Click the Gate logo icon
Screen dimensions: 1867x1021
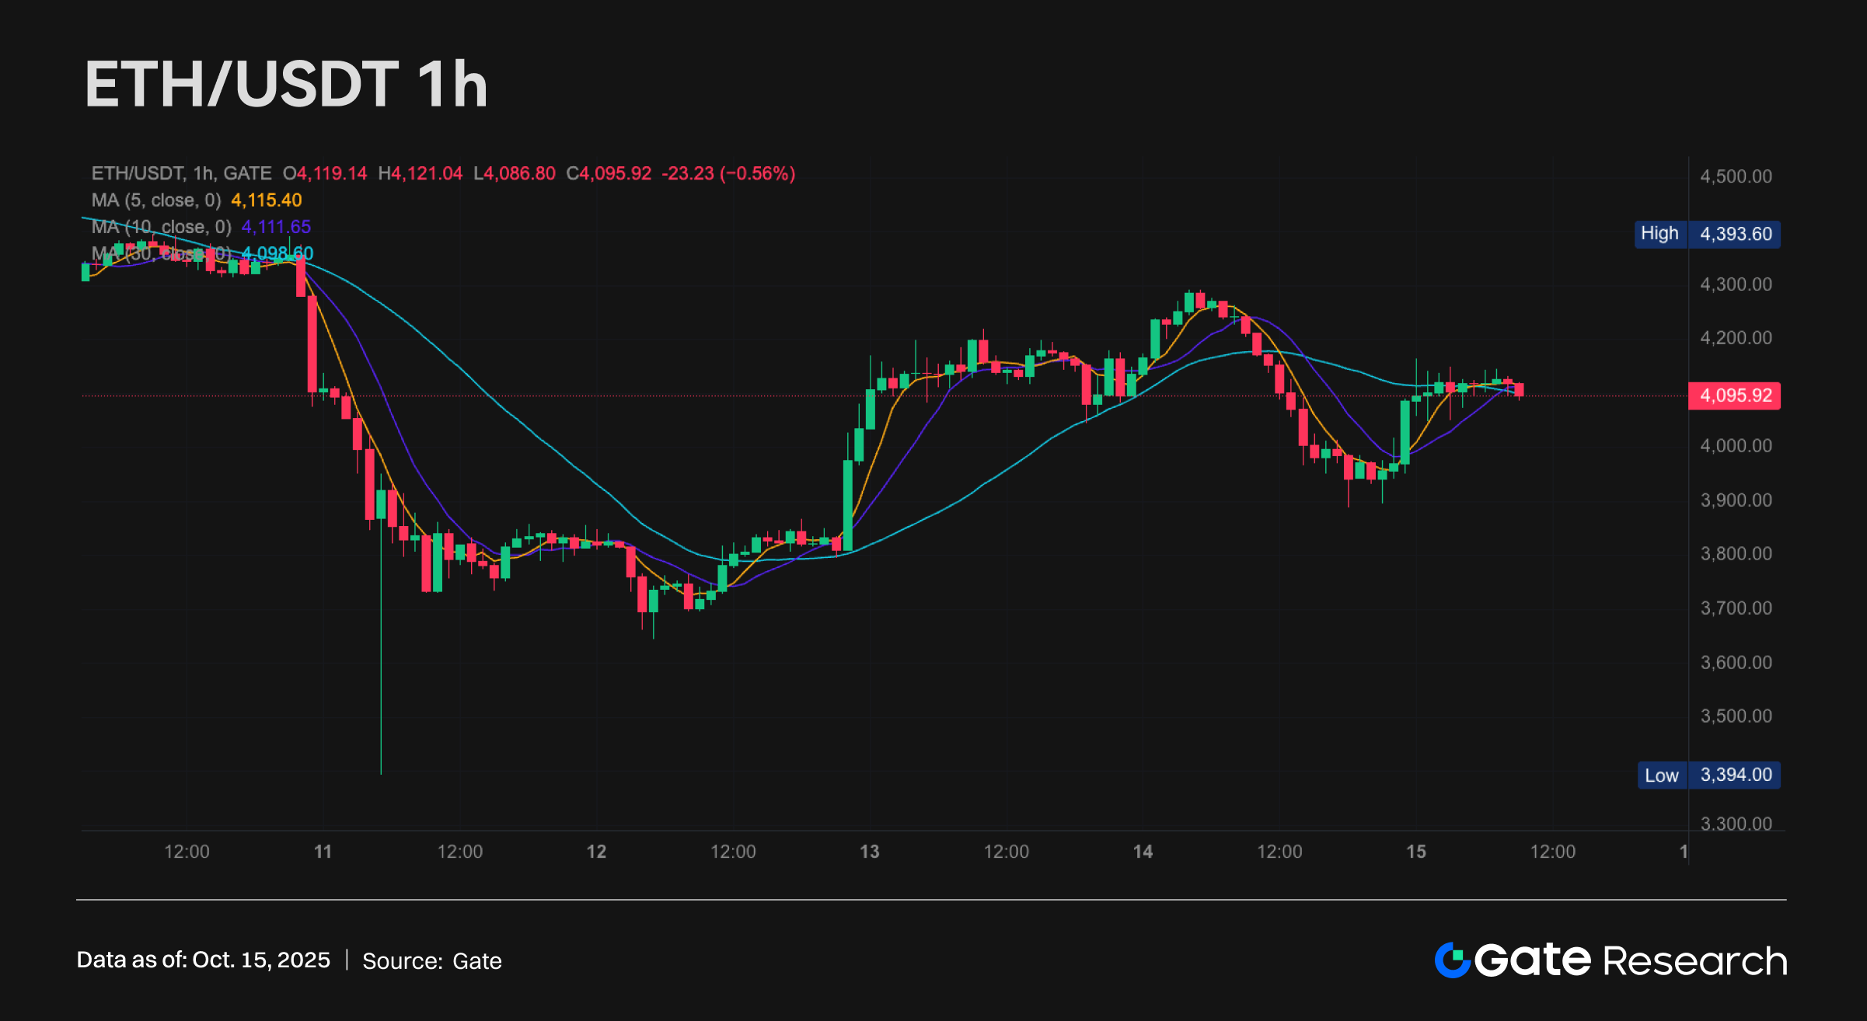[1452, 960]
